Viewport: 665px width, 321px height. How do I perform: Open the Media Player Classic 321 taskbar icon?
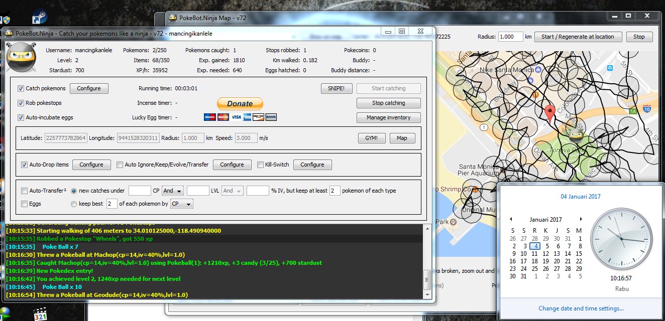[x=41, y=314]
